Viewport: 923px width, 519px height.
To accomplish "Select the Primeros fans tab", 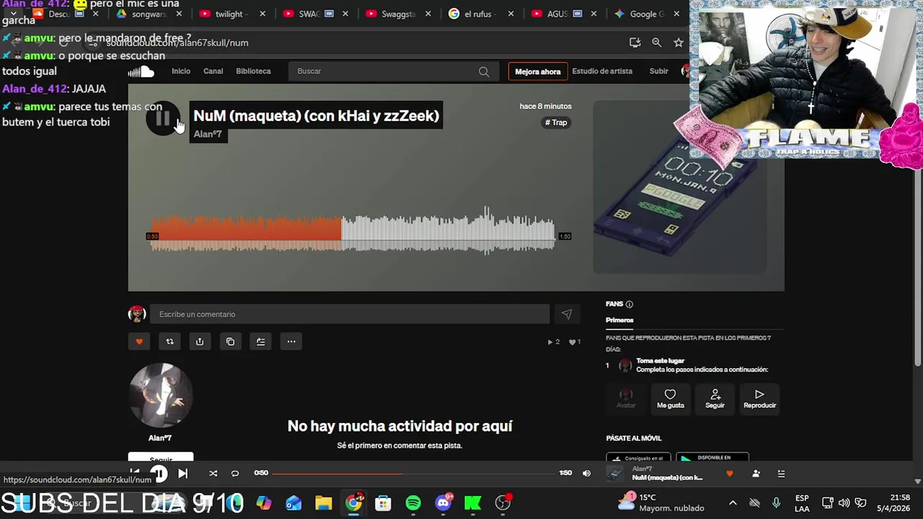I will coord(619,320).
